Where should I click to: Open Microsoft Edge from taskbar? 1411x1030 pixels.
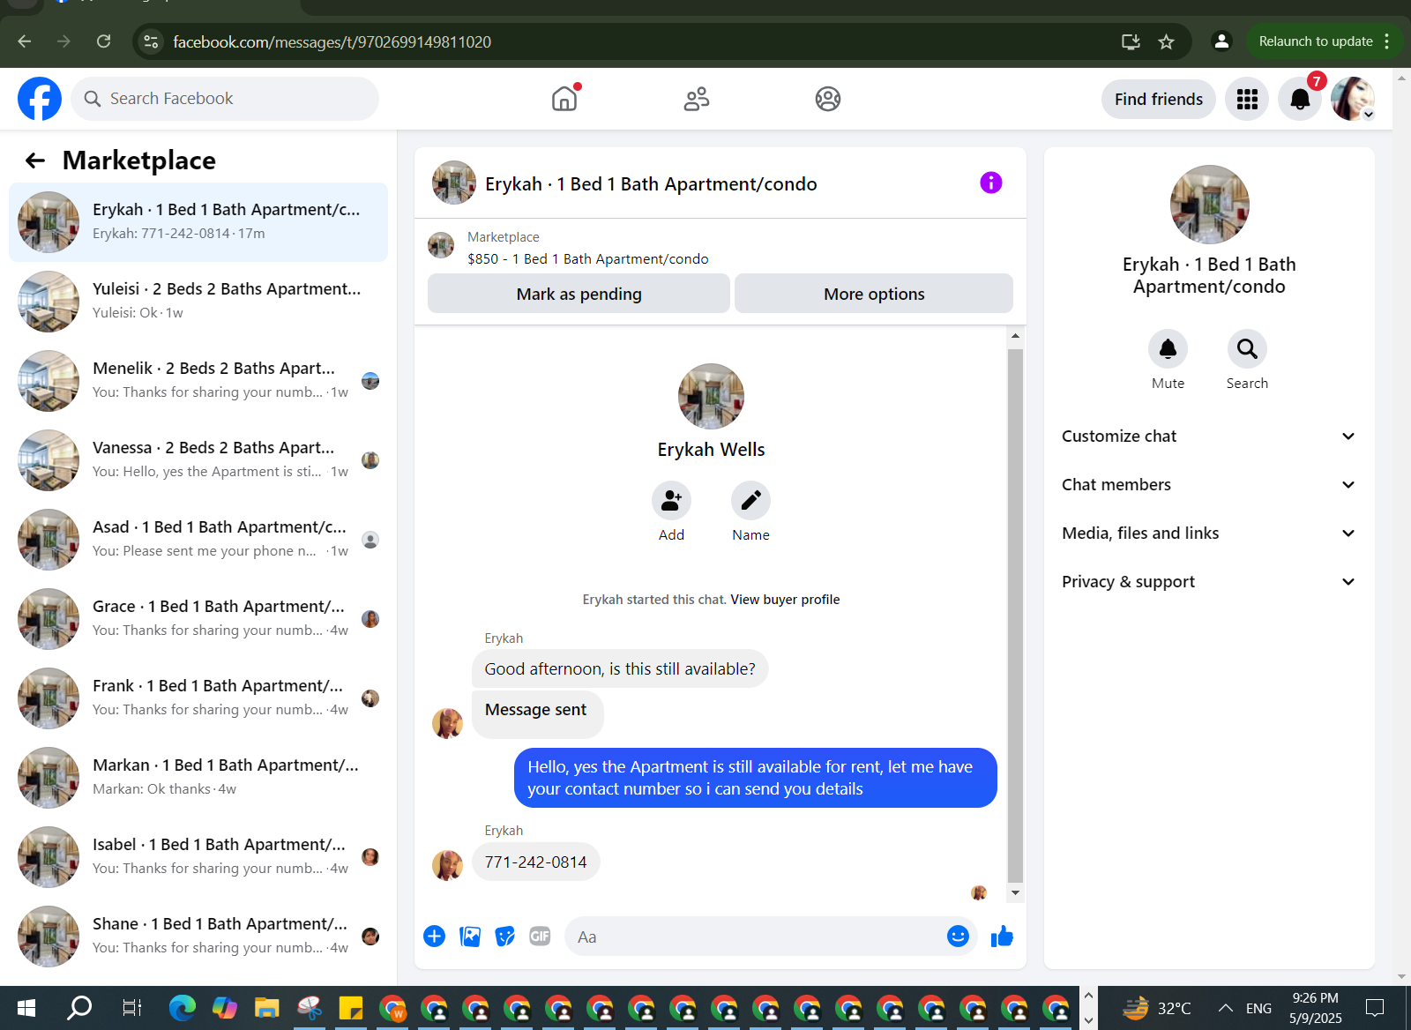[x=183, y=1008]
